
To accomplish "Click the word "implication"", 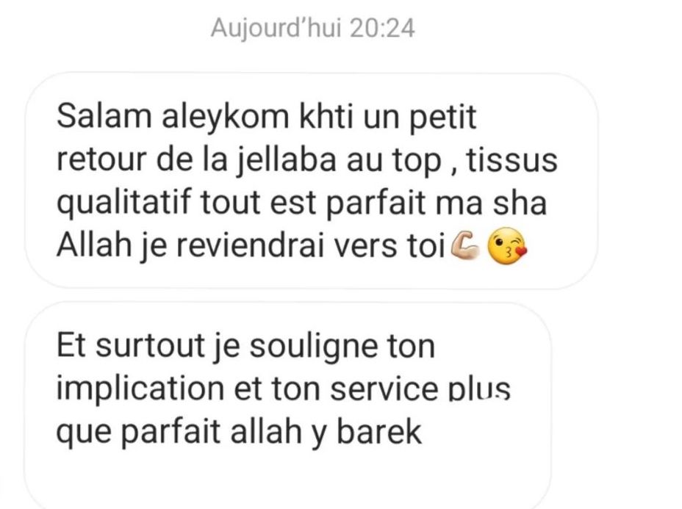I will click(140, 389).
